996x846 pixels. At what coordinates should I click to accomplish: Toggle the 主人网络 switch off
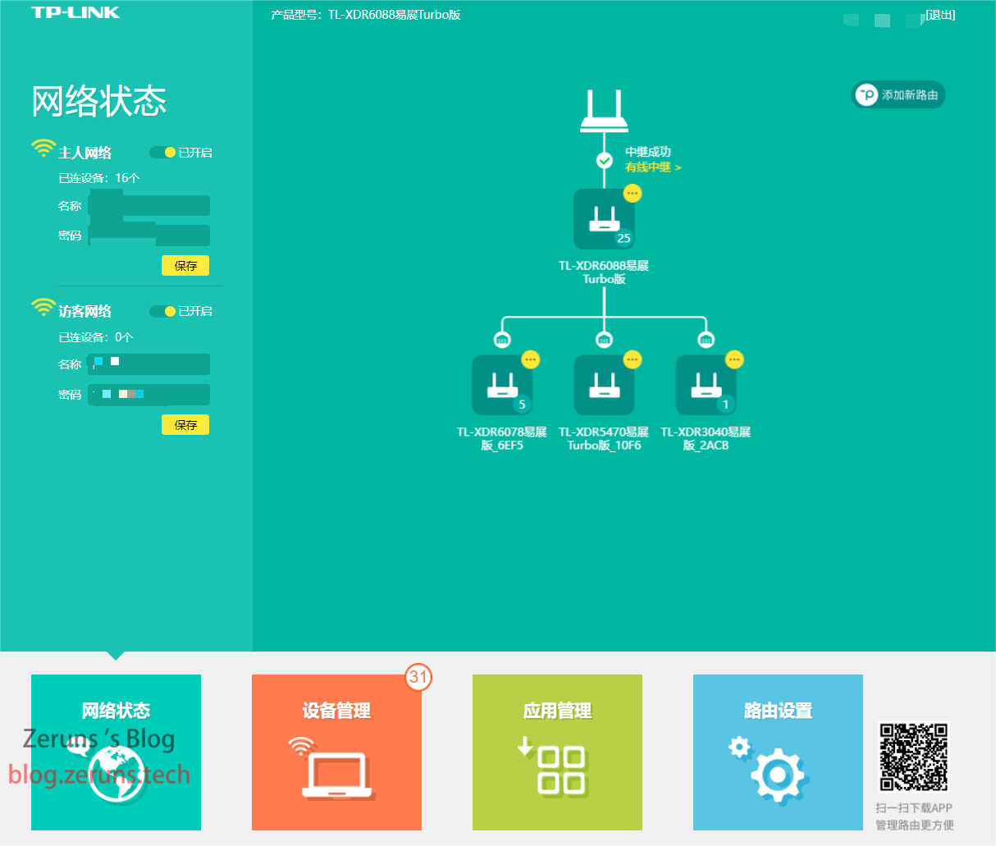pos(162,152)
